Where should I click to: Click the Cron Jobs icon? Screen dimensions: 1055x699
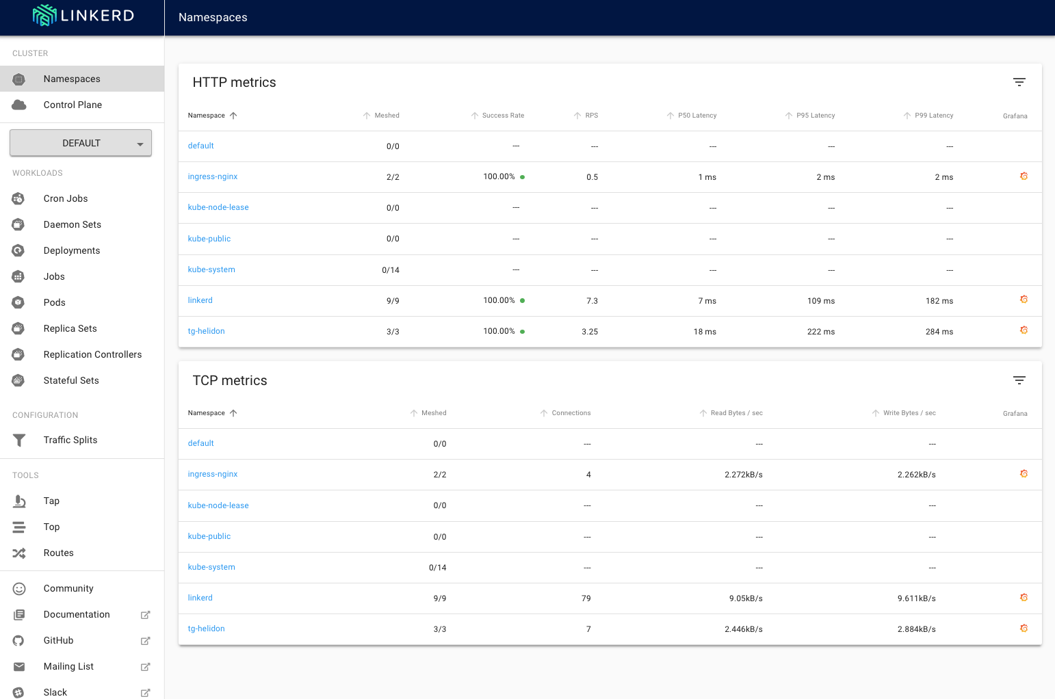[x=18, y=199]
